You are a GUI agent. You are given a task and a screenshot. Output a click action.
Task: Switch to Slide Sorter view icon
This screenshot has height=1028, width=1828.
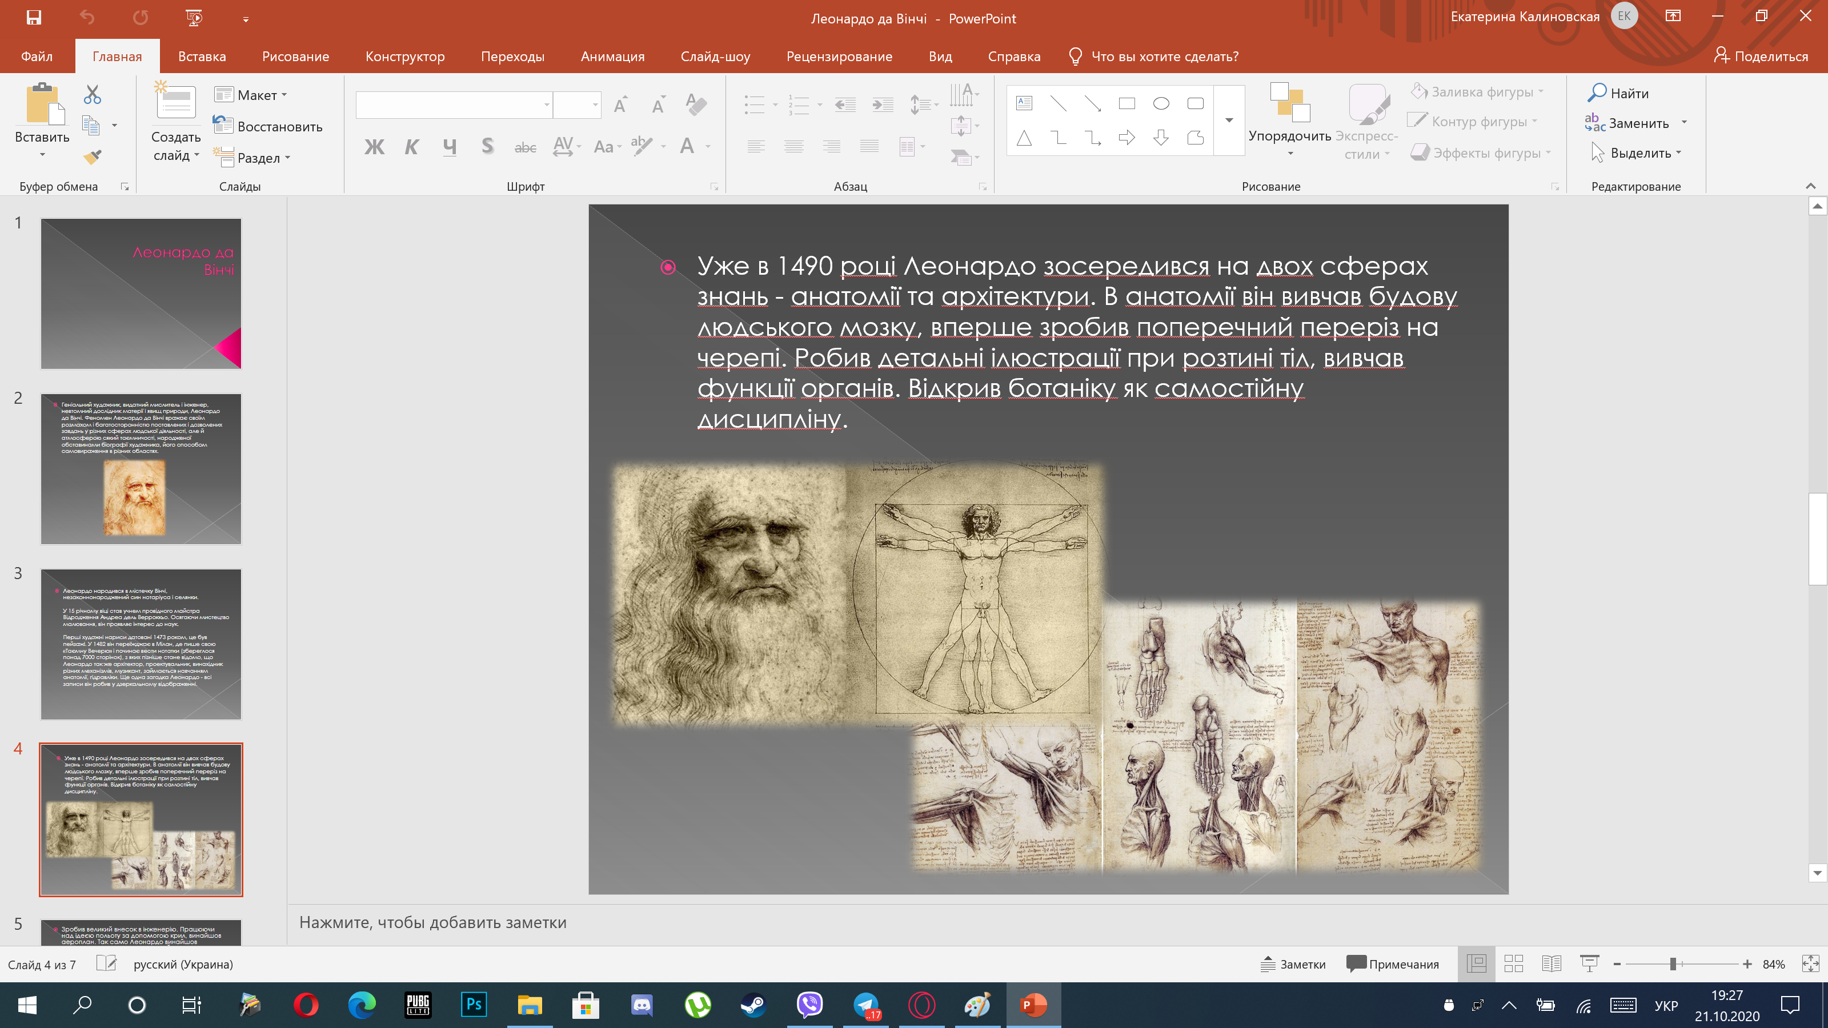[x=1514, y=964]
